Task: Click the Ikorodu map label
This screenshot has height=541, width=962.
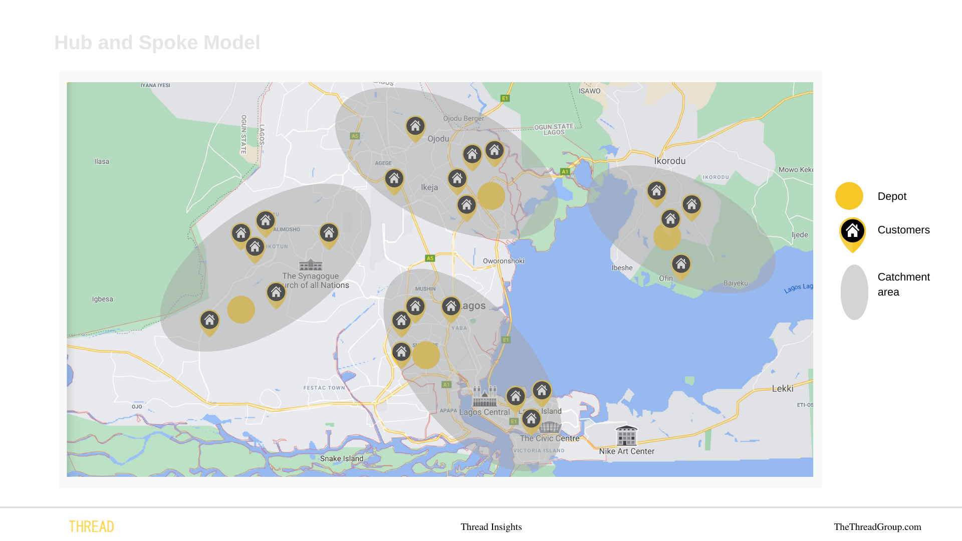Action: click(669, 161)
